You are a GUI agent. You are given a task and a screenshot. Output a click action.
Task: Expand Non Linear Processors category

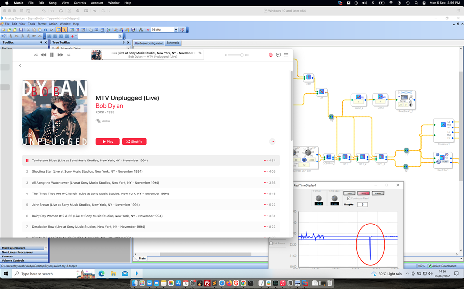click(x=24, y=252)
